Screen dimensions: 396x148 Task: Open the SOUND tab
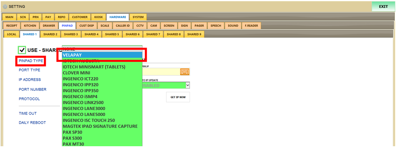tap(233, 26)
